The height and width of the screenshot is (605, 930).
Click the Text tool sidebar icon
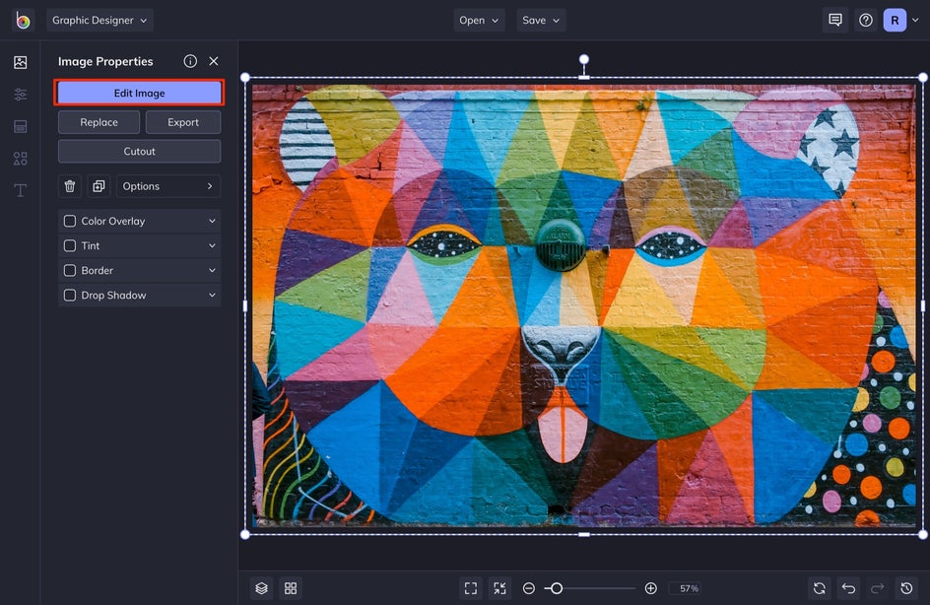(x=20, y=190)
